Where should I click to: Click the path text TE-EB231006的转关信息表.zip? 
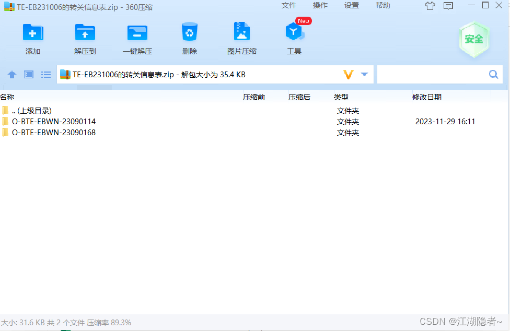point(123,75)
